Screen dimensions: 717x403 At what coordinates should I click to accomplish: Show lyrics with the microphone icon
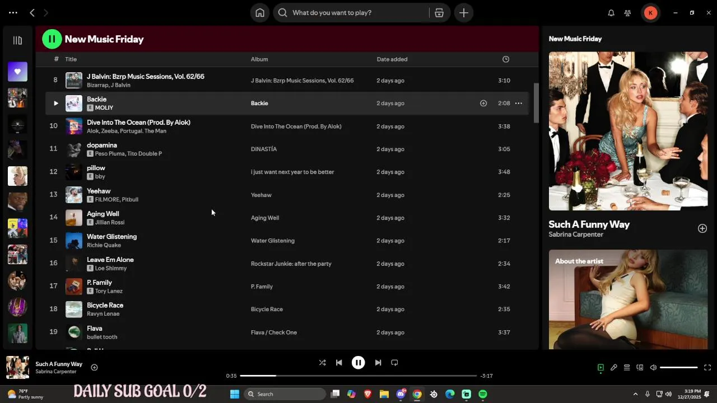614,368
